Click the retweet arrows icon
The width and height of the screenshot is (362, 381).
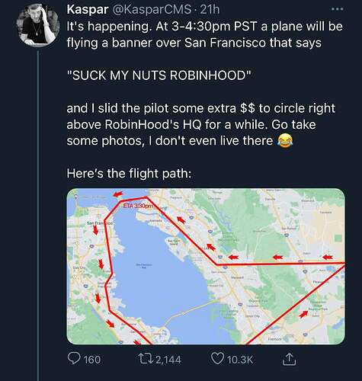point(147,359)
